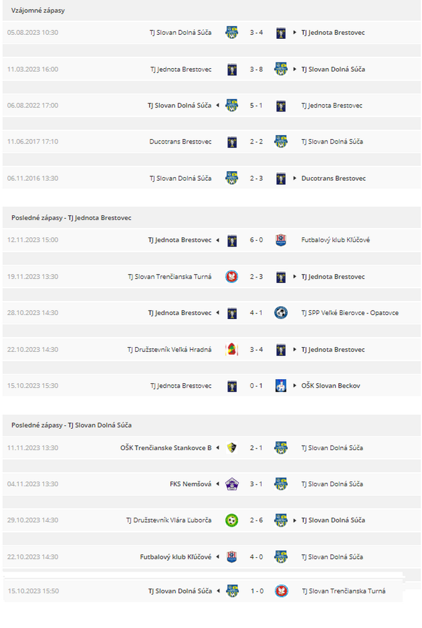Click the 2 - 6 score at Vlára Ľuborča
The image size is (422, 628).
point(256,521)
